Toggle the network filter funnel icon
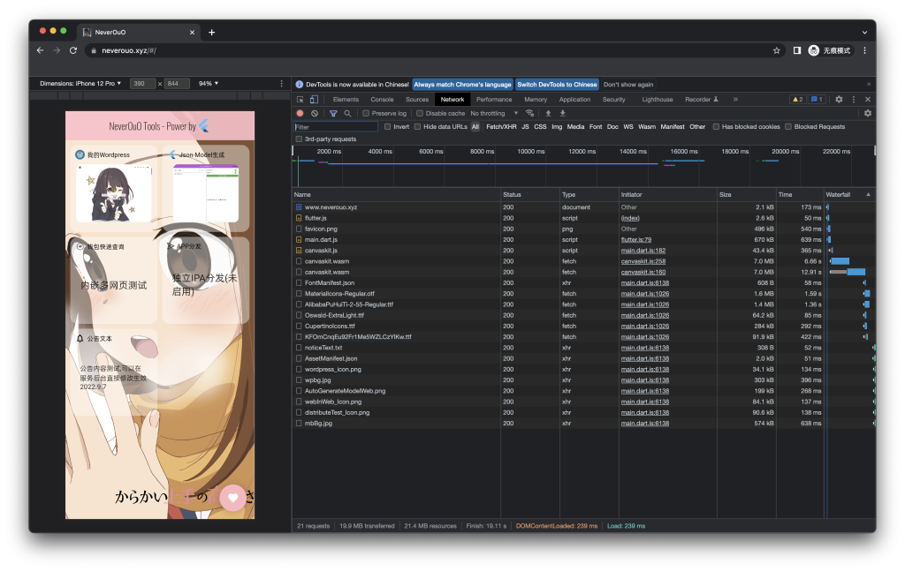905x571 pixels. click(x=333, y=113)
